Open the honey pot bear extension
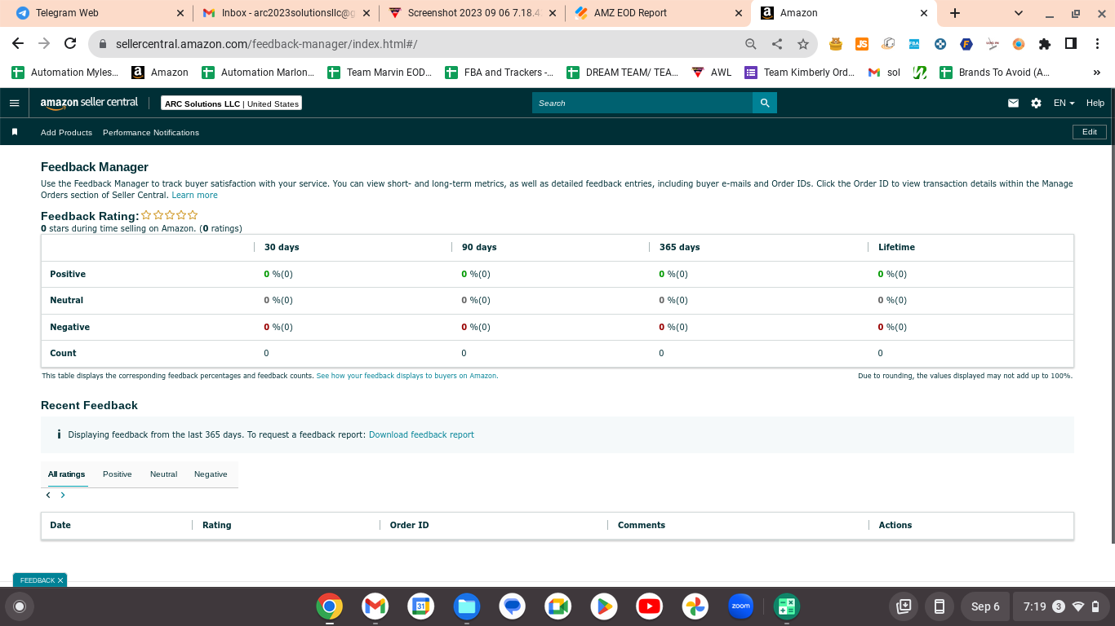Screen dimensions: 1115x626 (836, 44)
